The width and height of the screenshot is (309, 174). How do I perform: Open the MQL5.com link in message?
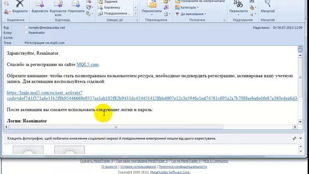[x=87, y=64]
